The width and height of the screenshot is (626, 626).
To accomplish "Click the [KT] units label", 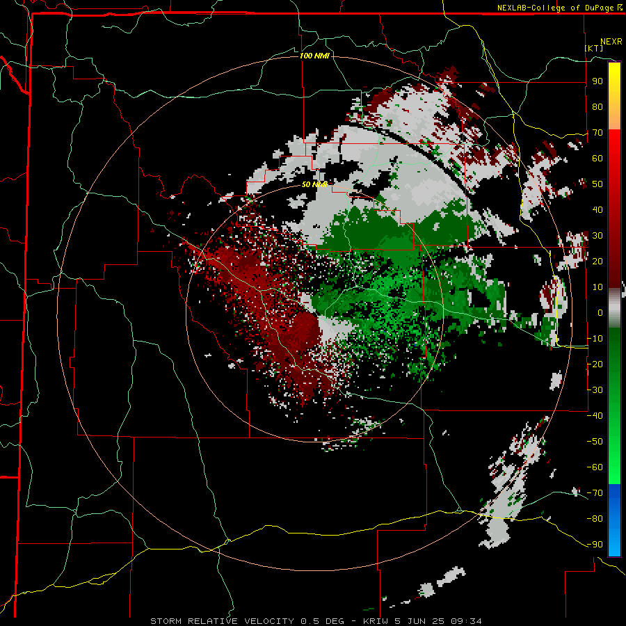I will (594, 48).
